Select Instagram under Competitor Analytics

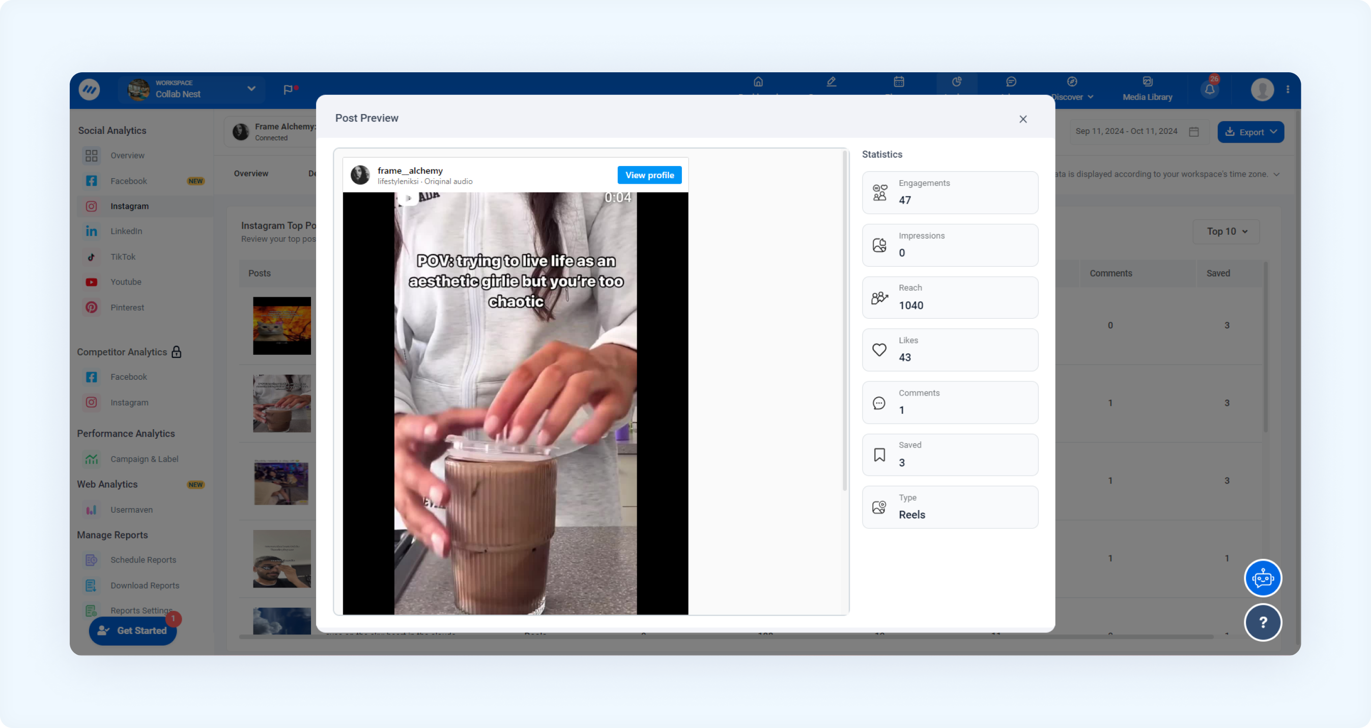(129, 403)
